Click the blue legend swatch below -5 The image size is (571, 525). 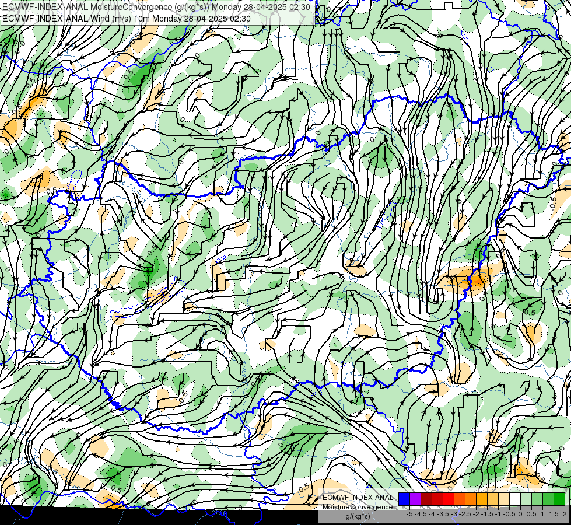click(x=404, y=499)
